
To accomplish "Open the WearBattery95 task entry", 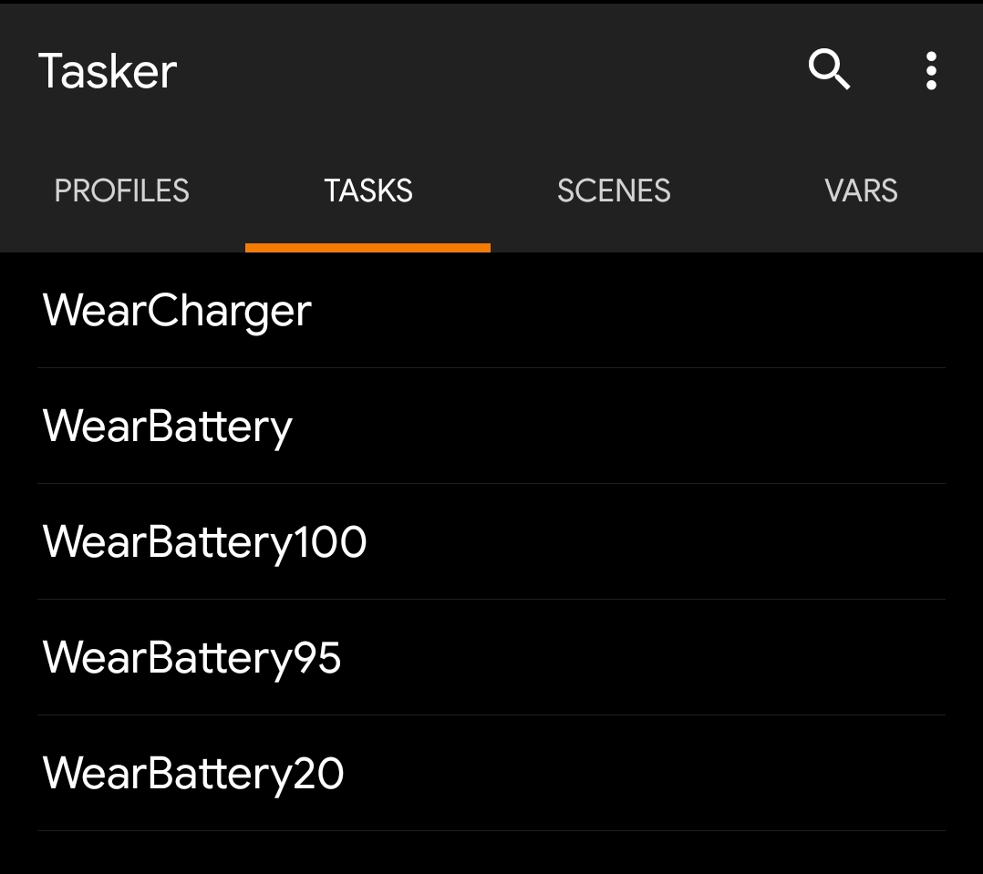I will click(x=192, y=658).
